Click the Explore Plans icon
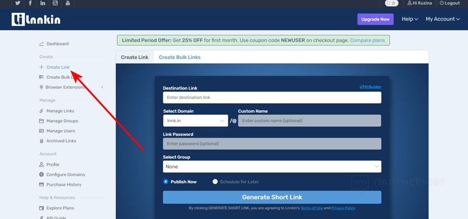 coord(41,208)
